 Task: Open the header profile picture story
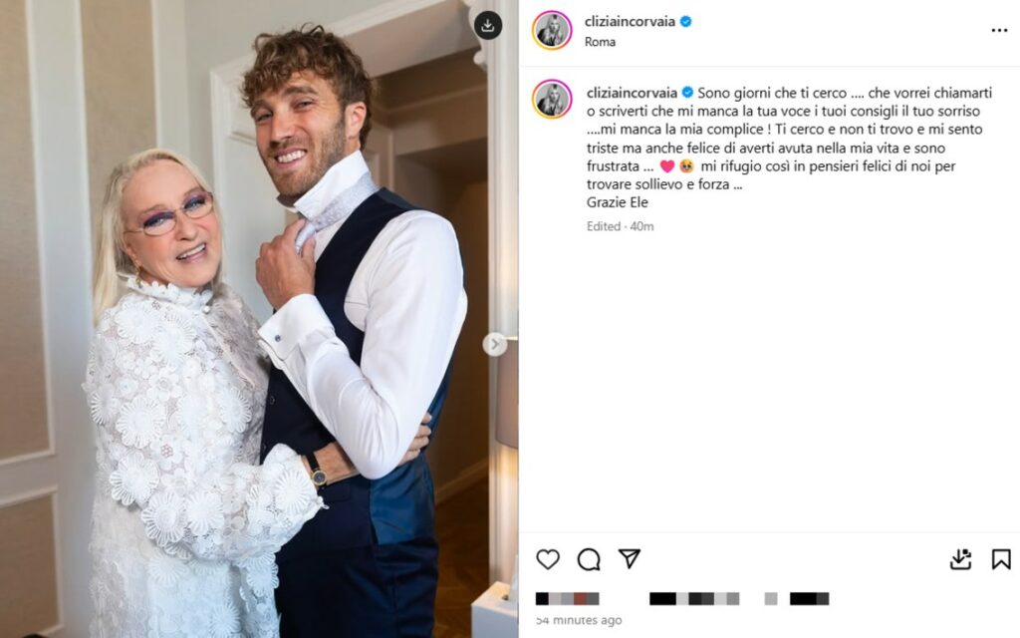[552, 30]
